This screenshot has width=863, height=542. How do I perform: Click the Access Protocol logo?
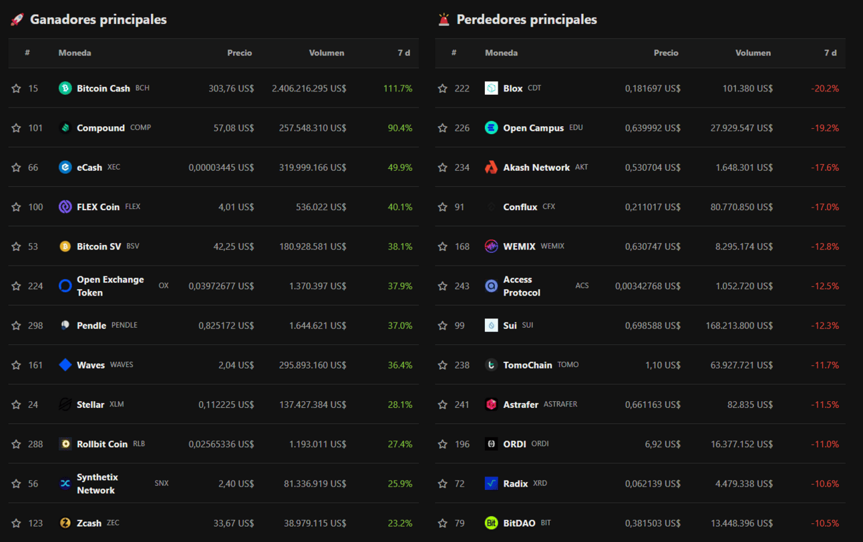point(491,286)
